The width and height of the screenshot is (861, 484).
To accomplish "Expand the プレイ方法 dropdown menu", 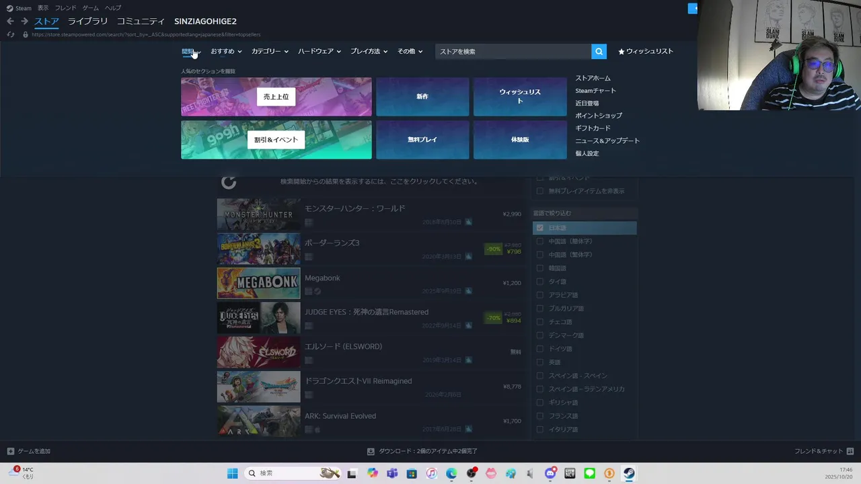I will [369, 51].
